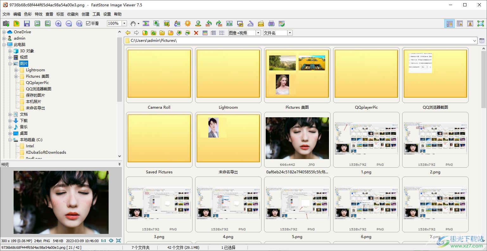Collapse the 本地磁盘 (C:) tree node
Screen dimensions: 487x251
10,140
